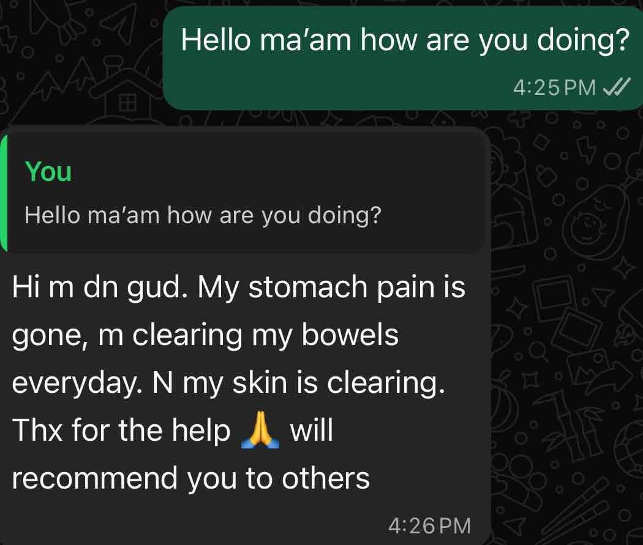Viewport: 643px width, 545px height.
Task: Tap the "Thx for the help" text
Action: [x=121, y=430]
